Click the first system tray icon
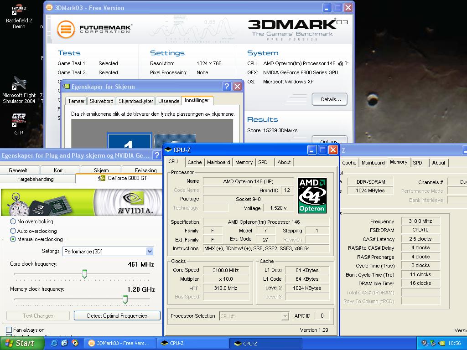The image size is (467, 350). click(x=425, y=343)
